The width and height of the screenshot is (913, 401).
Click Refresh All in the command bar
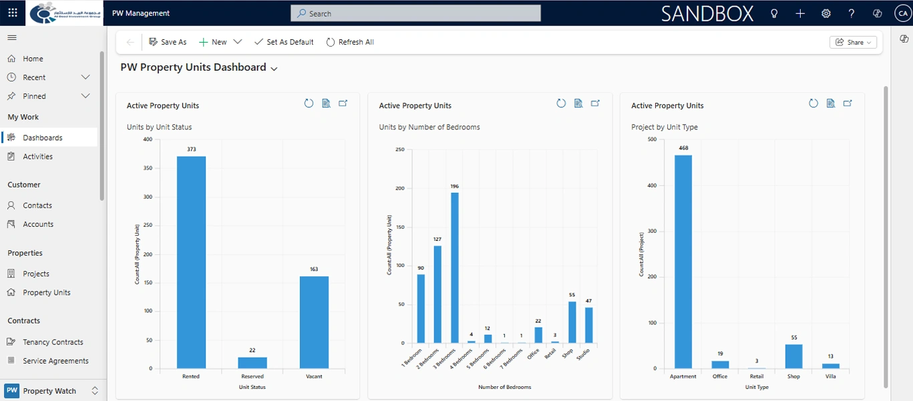tap(350, 41)
